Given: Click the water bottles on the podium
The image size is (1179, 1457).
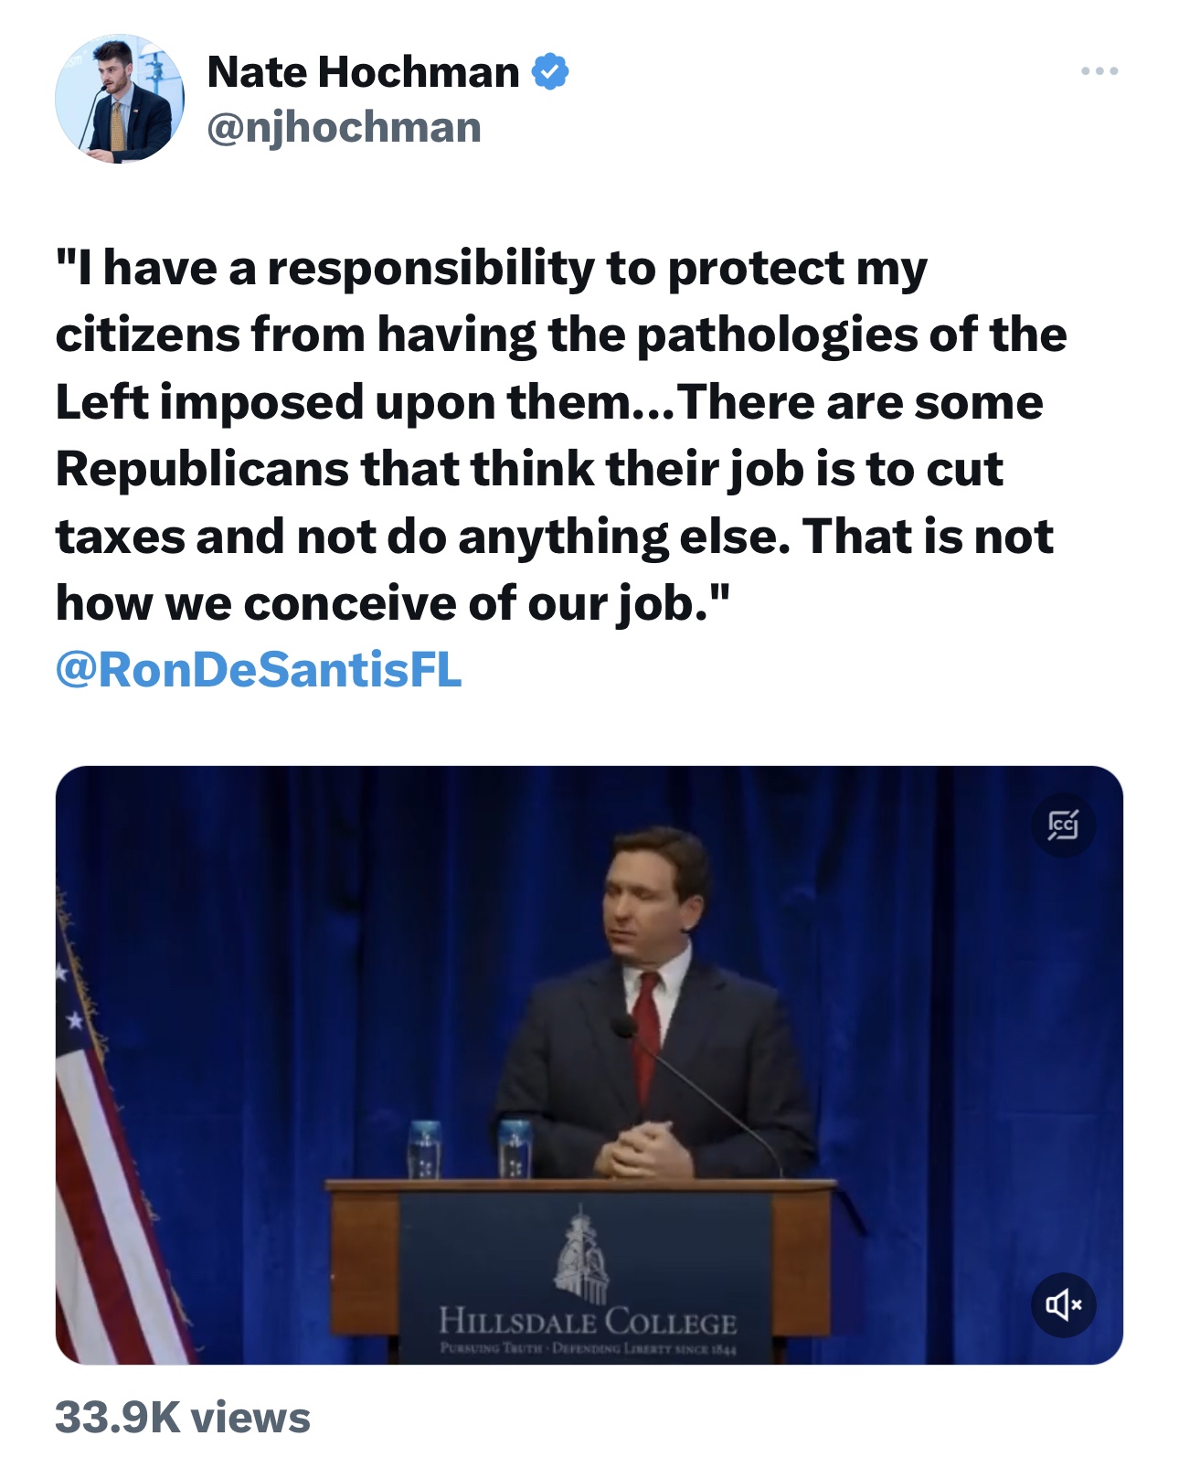Looking at the screenshot, I should pos(468,1148).
